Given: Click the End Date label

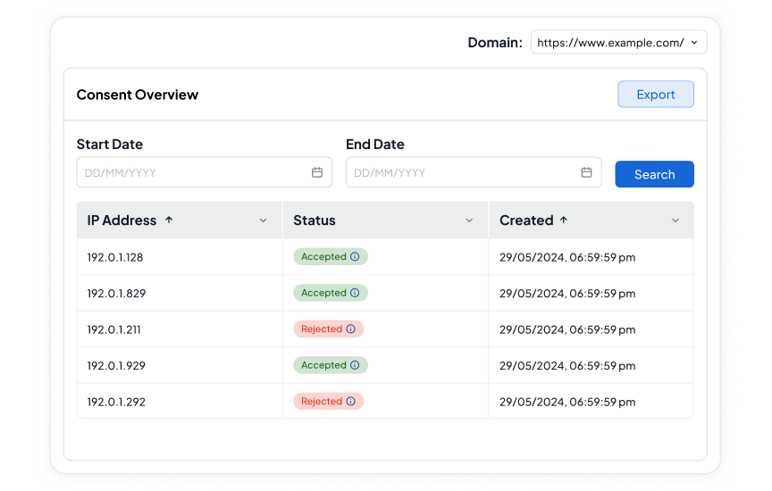Looking at the screenshot, I should pyautogui.click(x=375, y=144).
